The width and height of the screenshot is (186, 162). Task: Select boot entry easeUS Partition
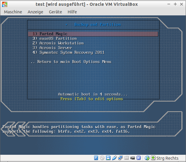[x=55, y=39]
